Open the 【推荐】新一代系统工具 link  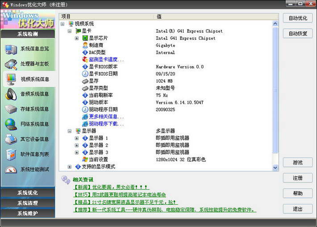tap(165, 210)
